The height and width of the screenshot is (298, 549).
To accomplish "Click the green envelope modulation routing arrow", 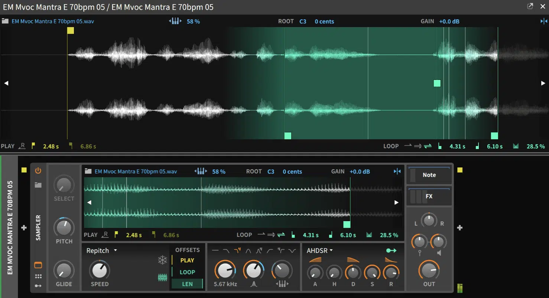I will pyautogui.click(x=392, y=251).
